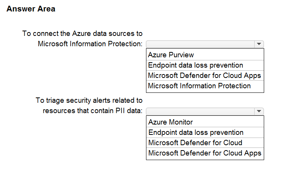Click the 'Microsoft Information Protection:' field label

(x=90, y=44)
